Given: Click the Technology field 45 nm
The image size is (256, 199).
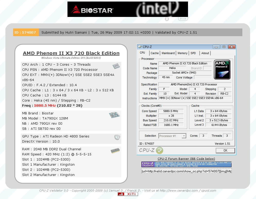Looking at the screenshot, I should [166, 77].
